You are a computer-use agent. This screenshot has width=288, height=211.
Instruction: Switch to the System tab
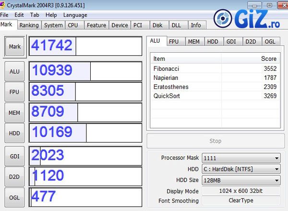point(53,25)
